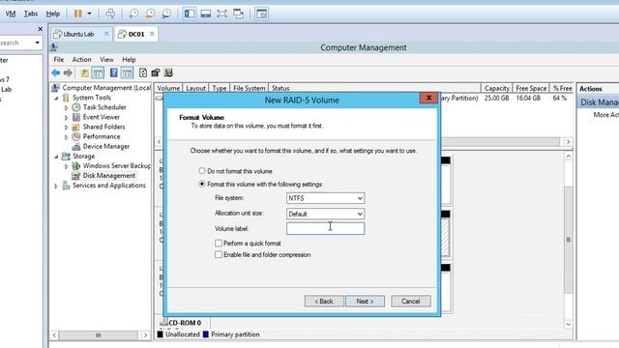
Task: Click the disk view vertical scrollbar thumb
Action: [x=568, y=240]
